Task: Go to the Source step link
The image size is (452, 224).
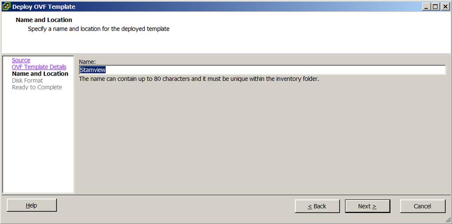Action: click(x=21, y=60)
